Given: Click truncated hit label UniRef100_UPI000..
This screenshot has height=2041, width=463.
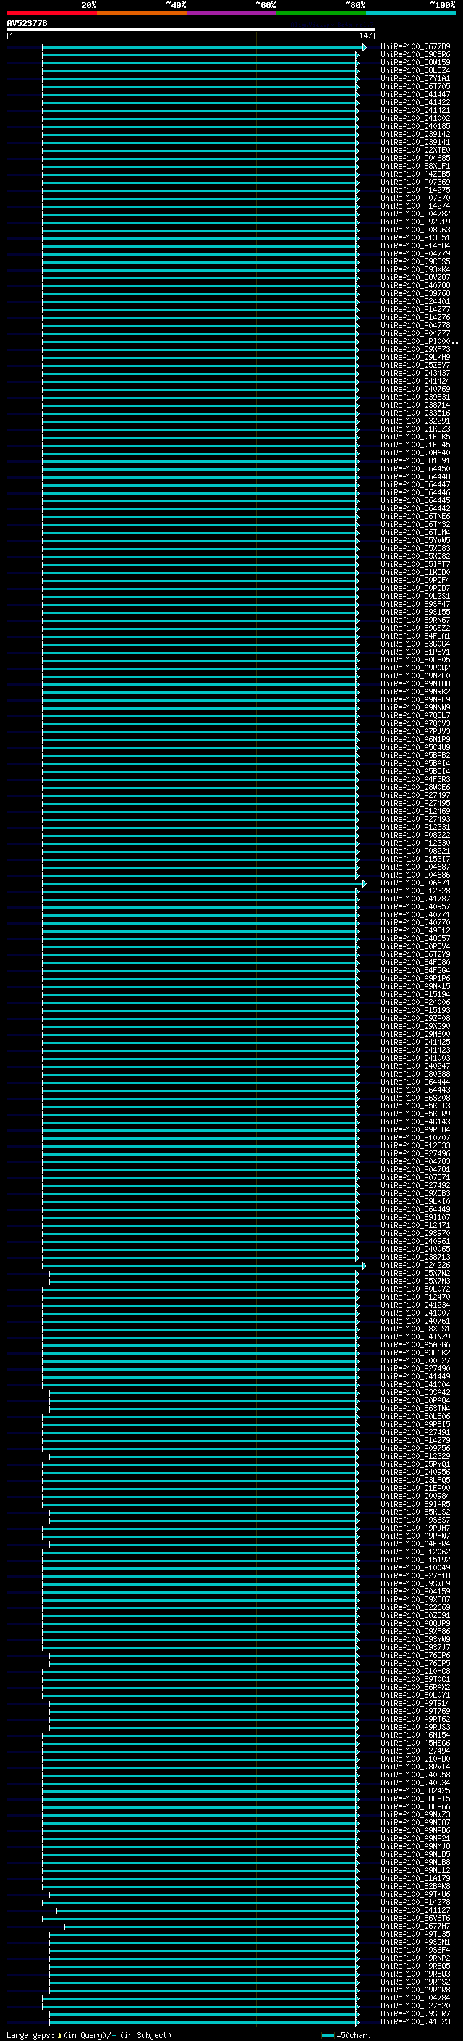Looking at the screenshot, I should tap(419, 342).
